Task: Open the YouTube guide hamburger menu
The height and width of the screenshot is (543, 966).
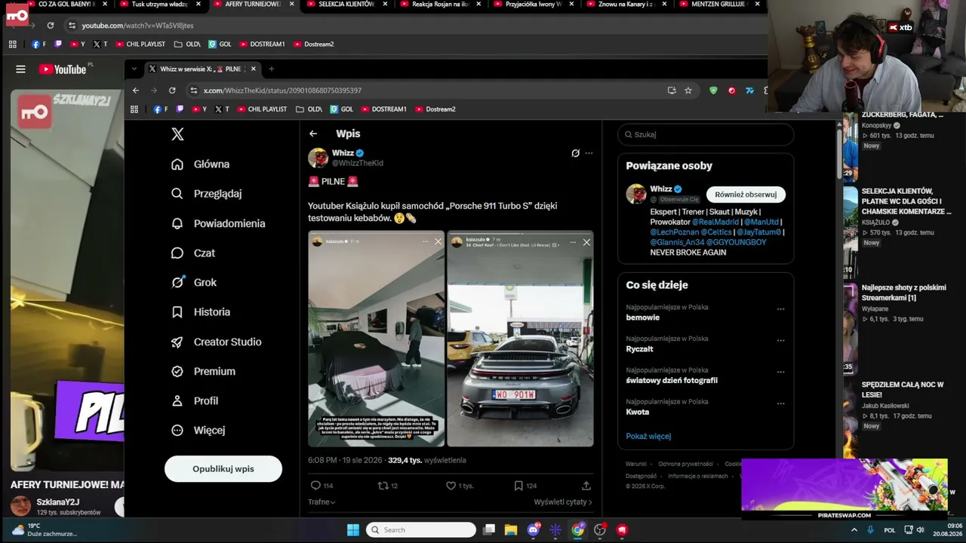Action: point(20,69)
